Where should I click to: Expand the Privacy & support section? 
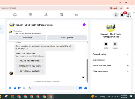pyautogui.click(x=111, y=71)
